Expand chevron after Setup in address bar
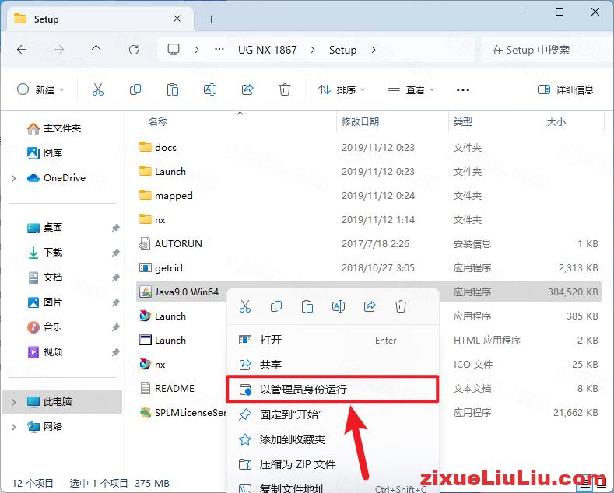 pyautogui.click(x=374, y=50)
